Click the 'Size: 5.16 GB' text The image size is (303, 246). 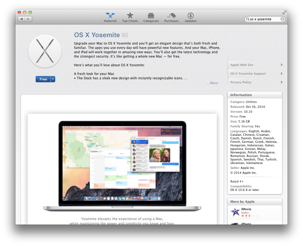(240, 121)
